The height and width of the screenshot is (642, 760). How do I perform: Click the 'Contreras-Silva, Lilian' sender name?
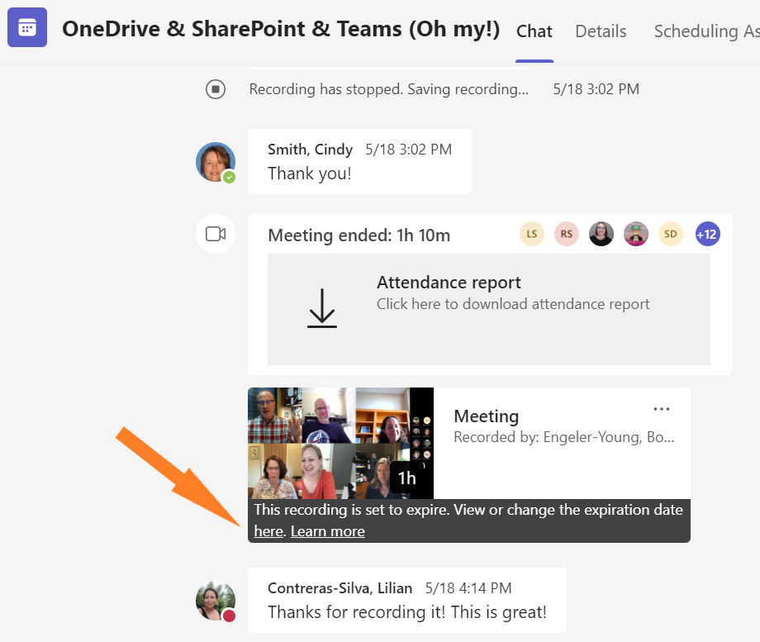(x=340, y=588)
